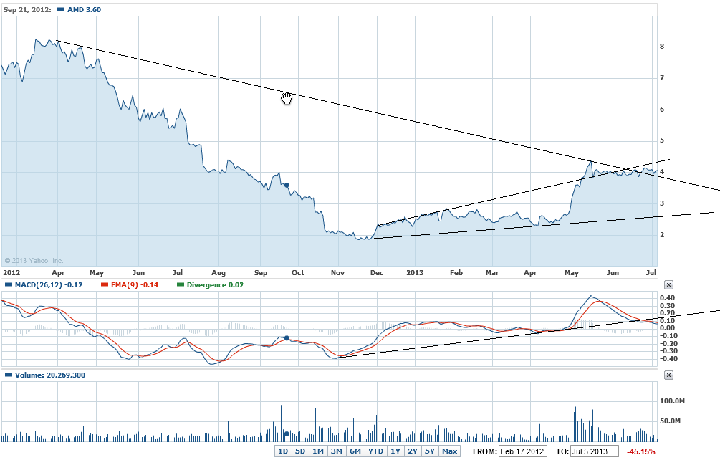Viewport: 720px width, 460px height.
Task: Select the 1Y time range
Action: (x=395, y=451)
